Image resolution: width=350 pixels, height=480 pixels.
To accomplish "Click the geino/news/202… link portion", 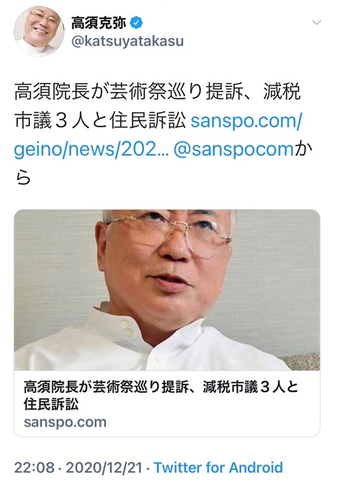I will coord(91,150).
